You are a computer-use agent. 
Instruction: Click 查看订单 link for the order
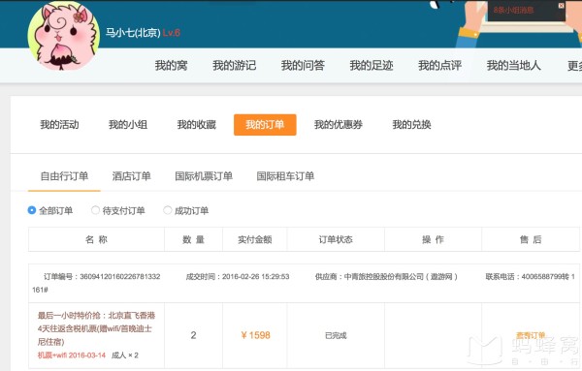point(531,335)
